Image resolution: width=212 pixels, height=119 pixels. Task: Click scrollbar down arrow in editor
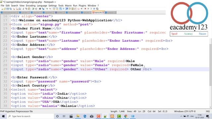point(210,107)
